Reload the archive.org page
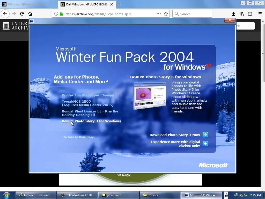 tap(22, 14)
